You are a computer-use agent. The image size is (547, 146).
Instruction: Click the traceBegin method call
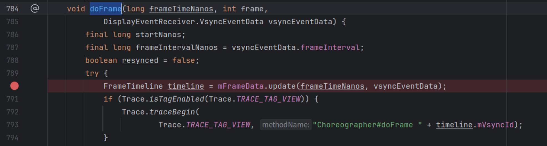(172, 112)
